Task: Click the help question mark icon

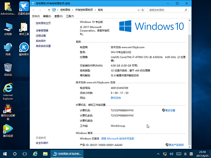Action: pos(189,16)
